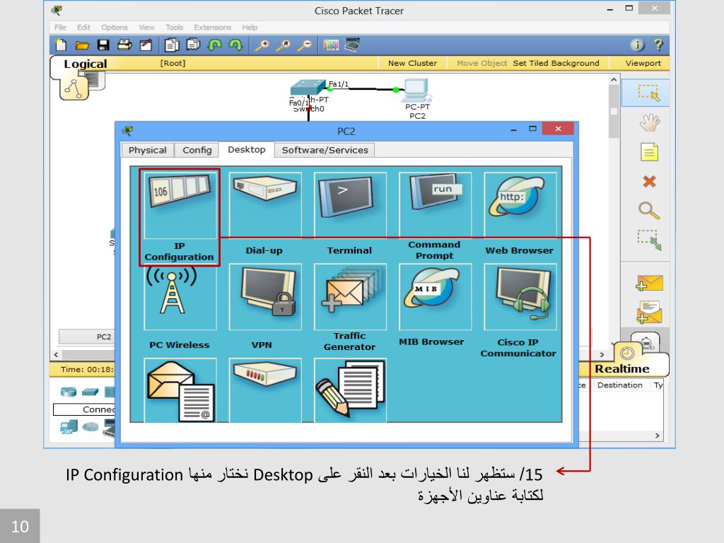Choose the Resize Shape tool
The width and height of the screenshot is (724, 543).
coord(649,240)
